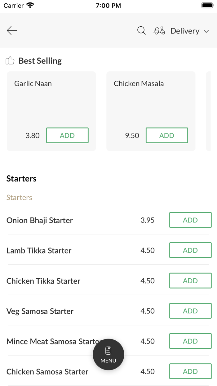This screenshot has height=386, width=217.
Task: Add Chicken Tikka Starter
Action: click(190, 281)
